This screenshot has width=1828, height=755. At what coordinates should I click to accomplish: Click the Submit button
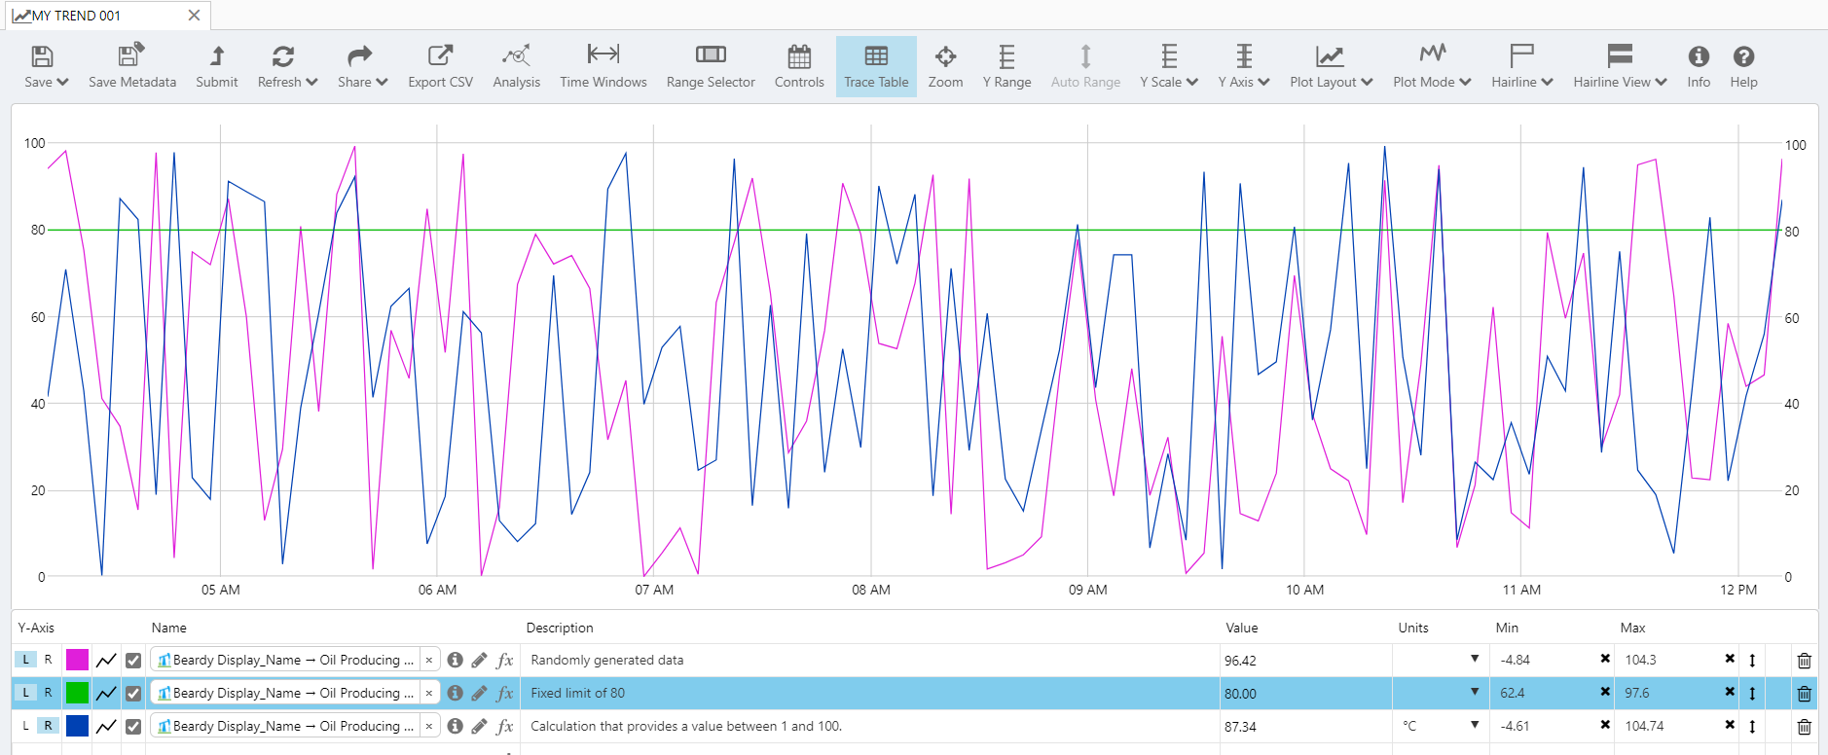[216, 66]
